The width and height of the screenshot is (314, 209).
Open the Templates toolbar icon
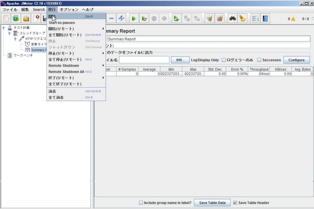[16, 18]
